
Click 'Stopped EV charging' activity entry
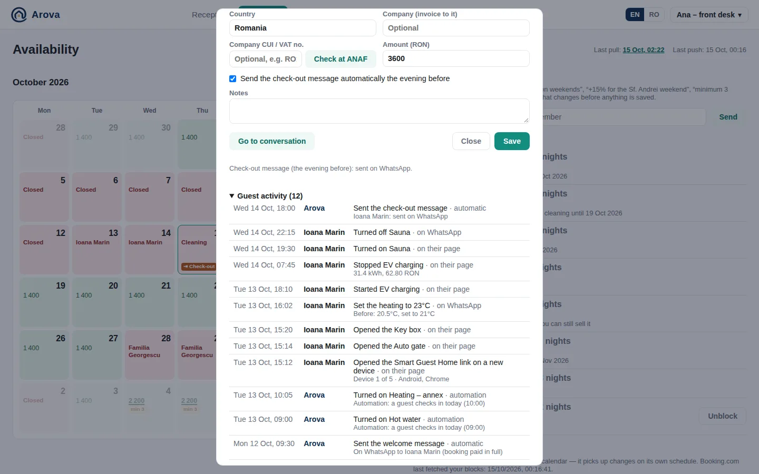[x=379, y=269]
